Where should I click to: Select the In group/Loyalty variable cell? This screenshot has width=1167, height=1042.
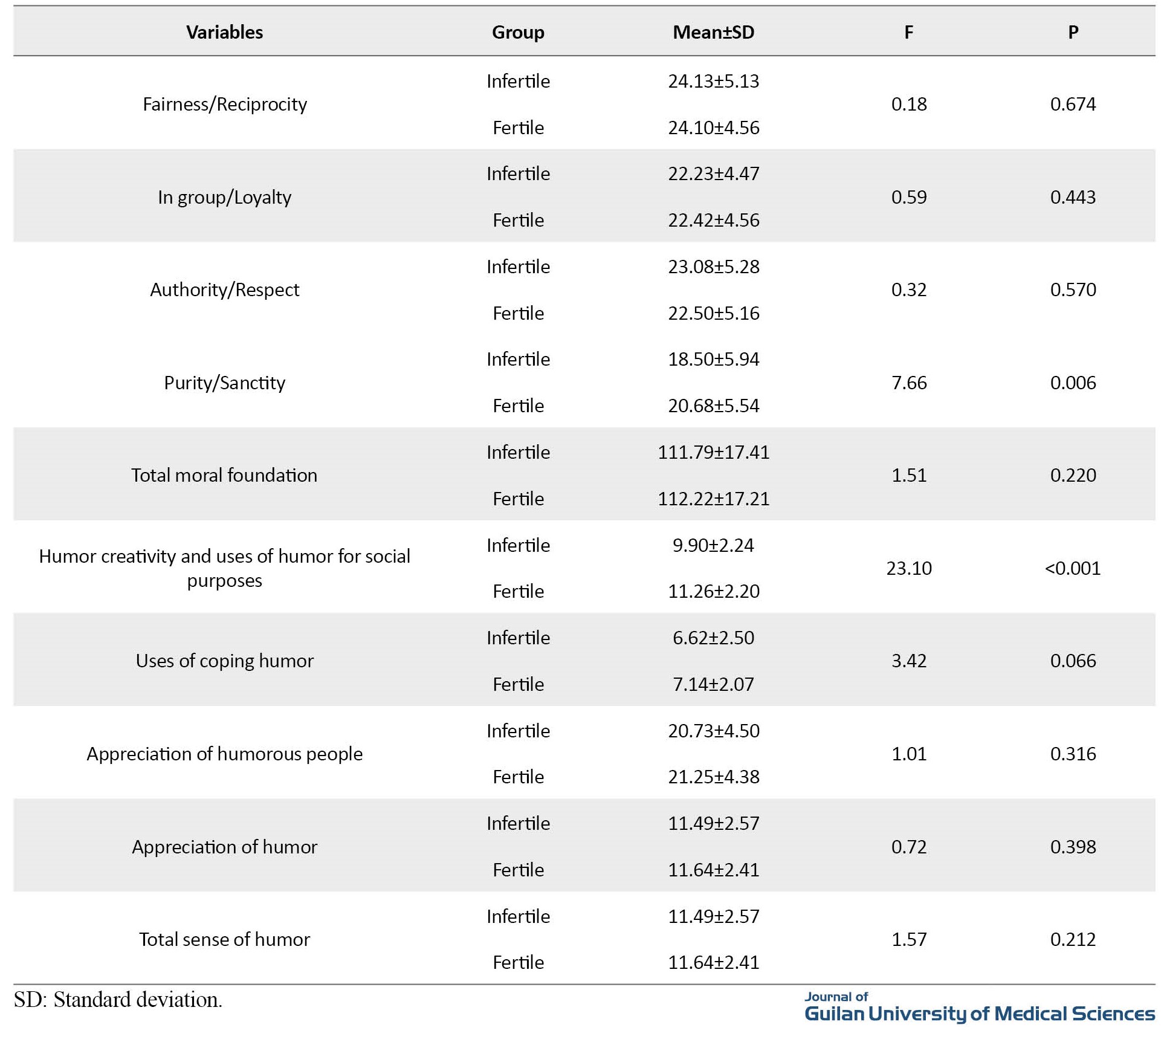224,197
